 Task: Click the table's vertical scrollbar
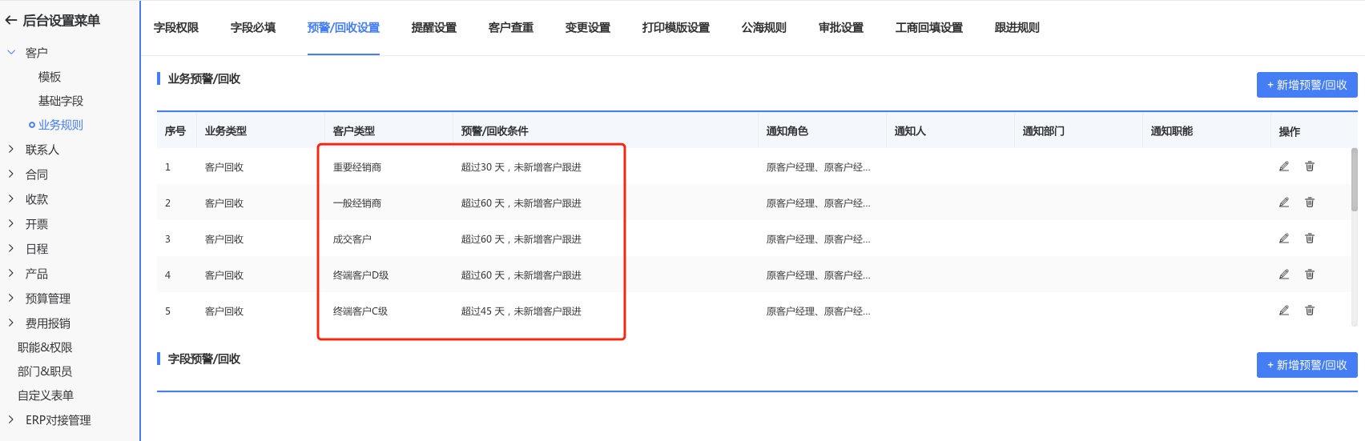[x=1355, y=179]
